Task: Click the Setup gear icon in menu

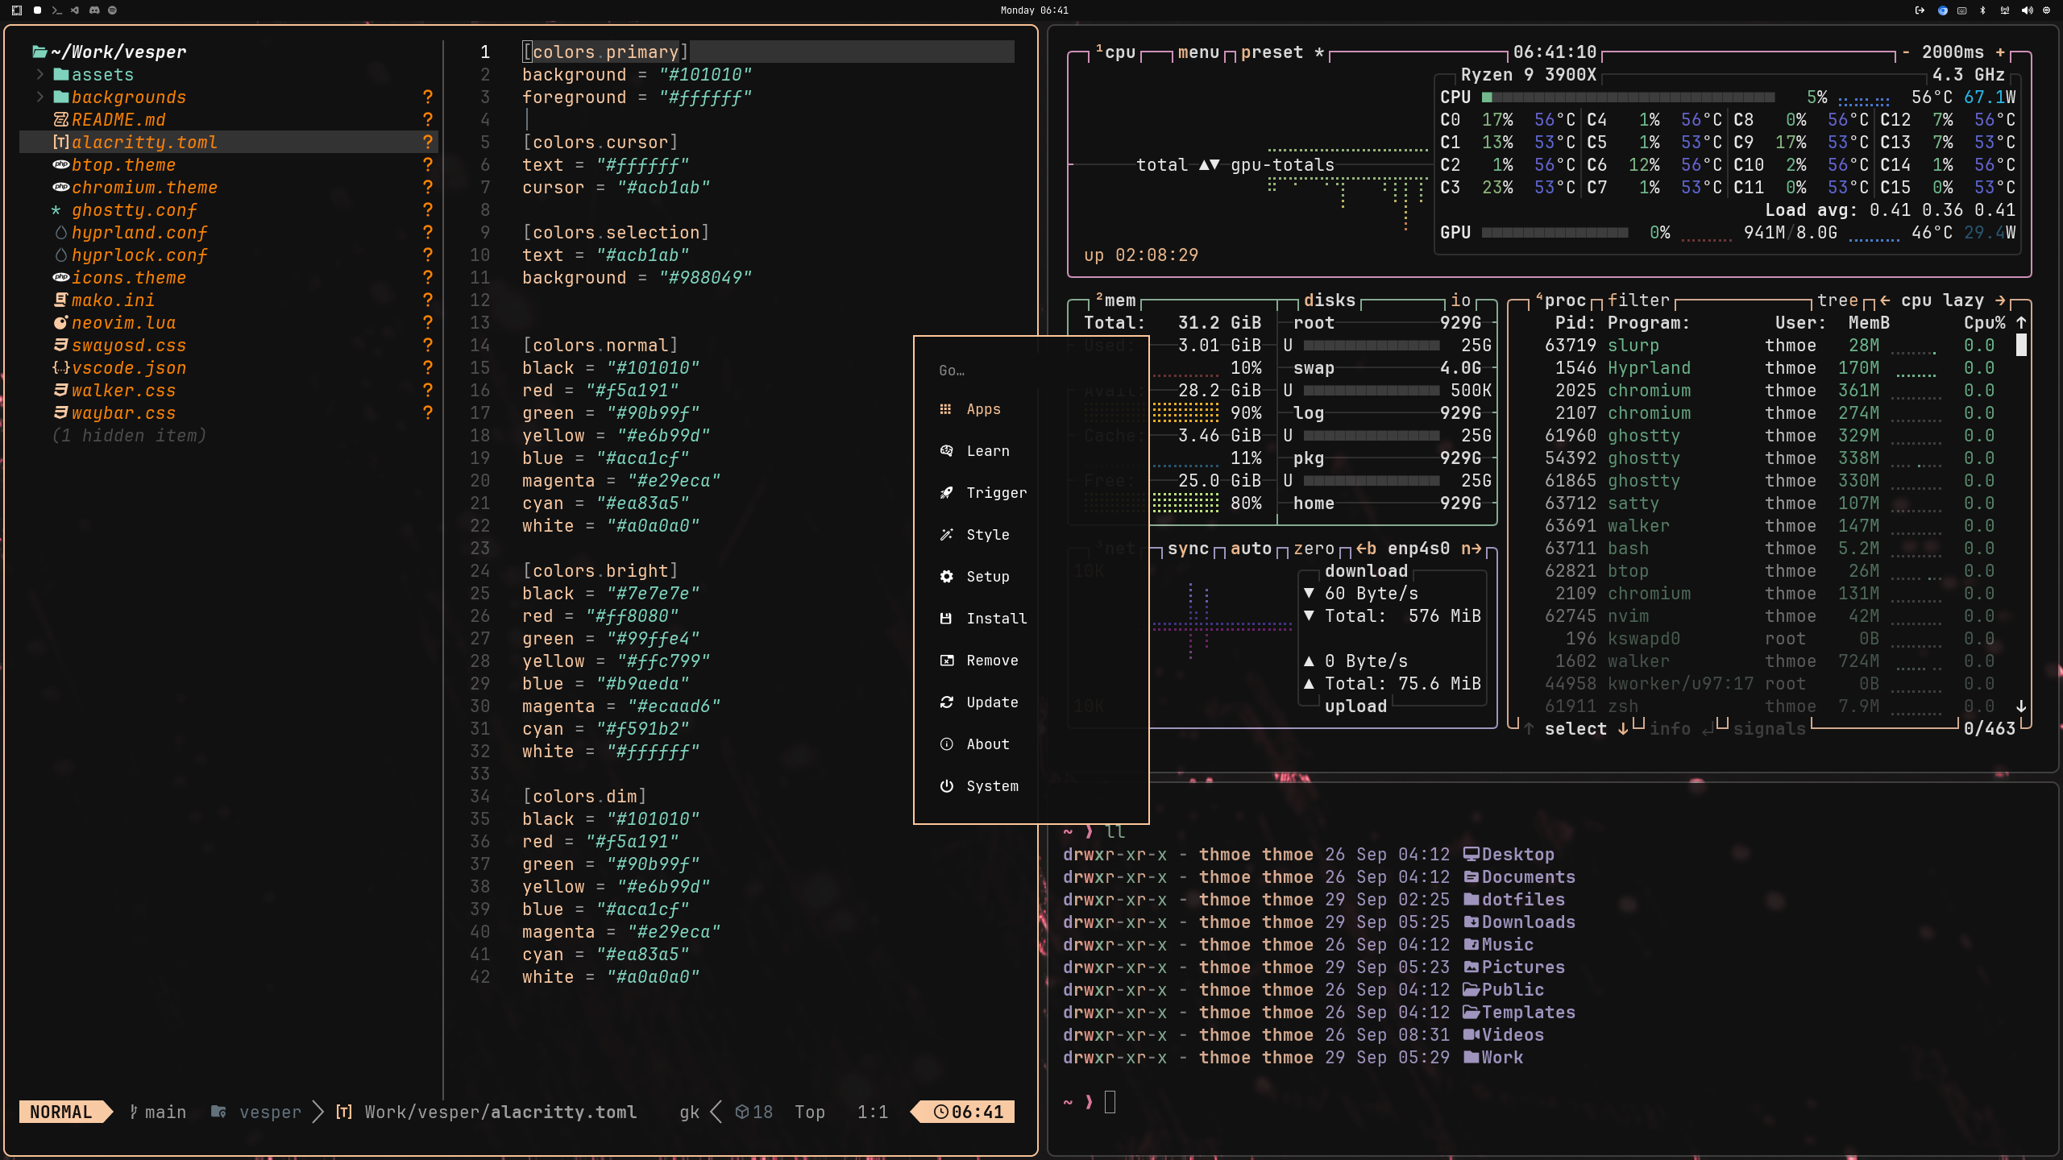Action: (946, 577)
